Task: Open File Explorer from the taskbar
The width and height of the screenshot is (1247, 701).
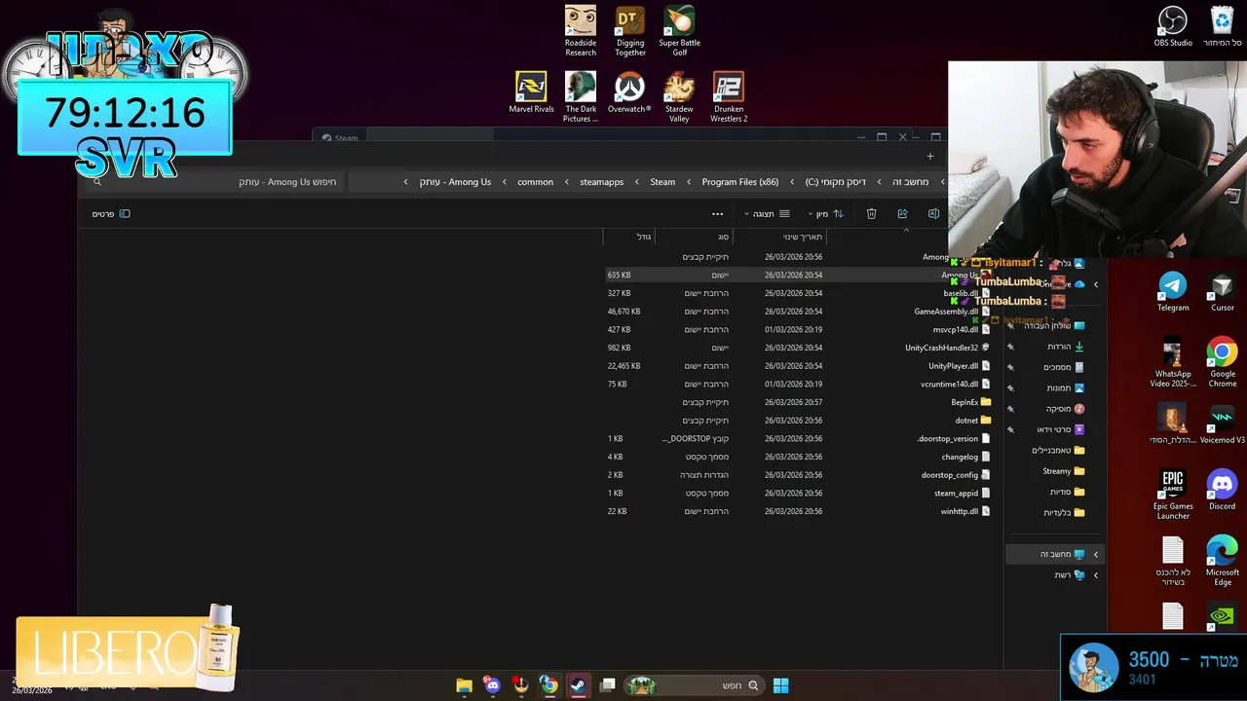Action: (x=465, y=685)
